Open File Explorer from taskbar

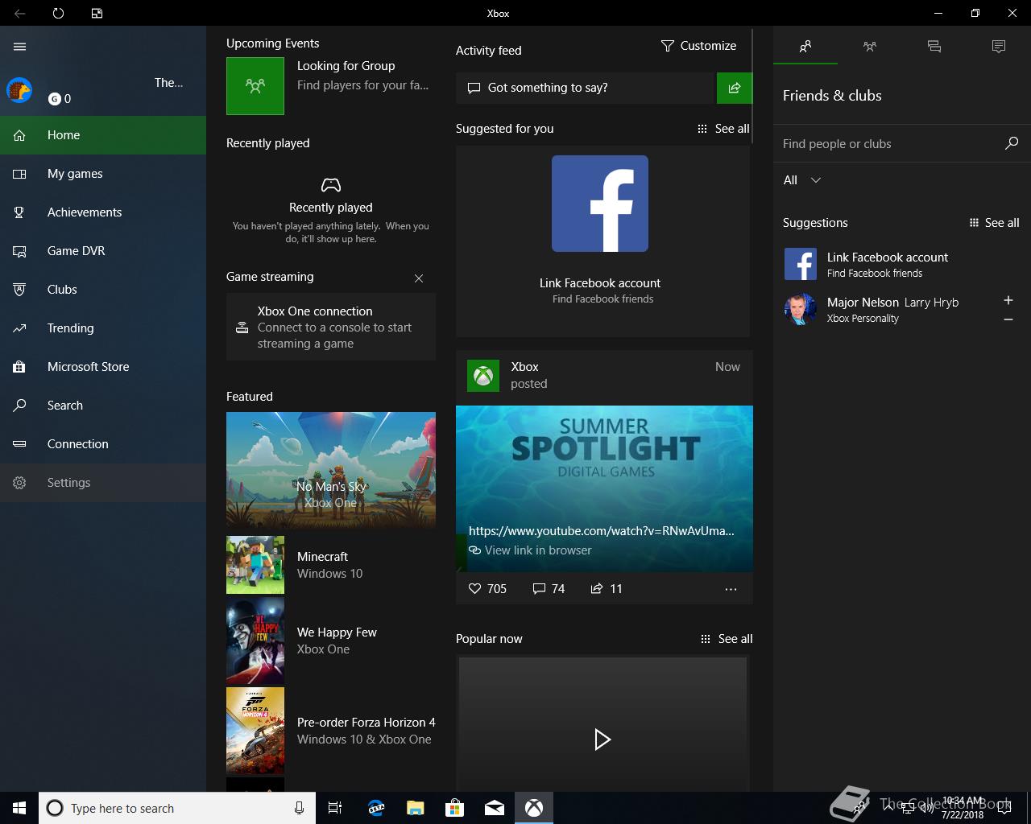click(x=416, y=808)
